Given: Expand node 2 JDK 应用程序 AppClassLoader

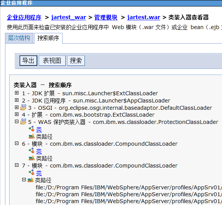Looking at the screenshot, I should [17, 100].
